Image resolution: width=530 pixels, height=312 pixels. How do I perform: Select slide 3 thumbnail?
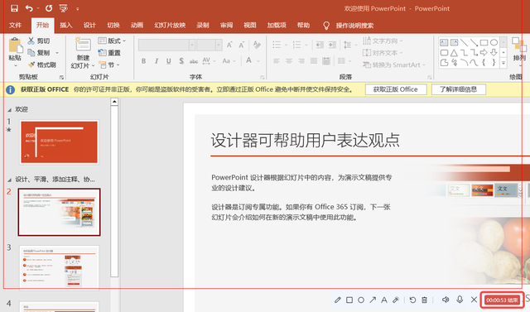coord(59,268)
